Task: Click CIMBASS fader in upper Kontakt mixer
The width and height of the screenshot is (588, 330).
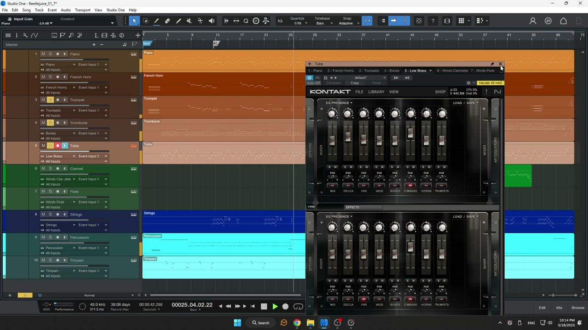Action: click(411, 134)
